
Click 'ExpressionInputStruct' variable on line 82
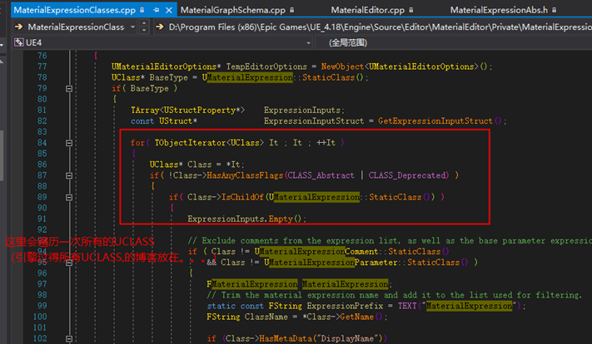(x=314, y=121)
